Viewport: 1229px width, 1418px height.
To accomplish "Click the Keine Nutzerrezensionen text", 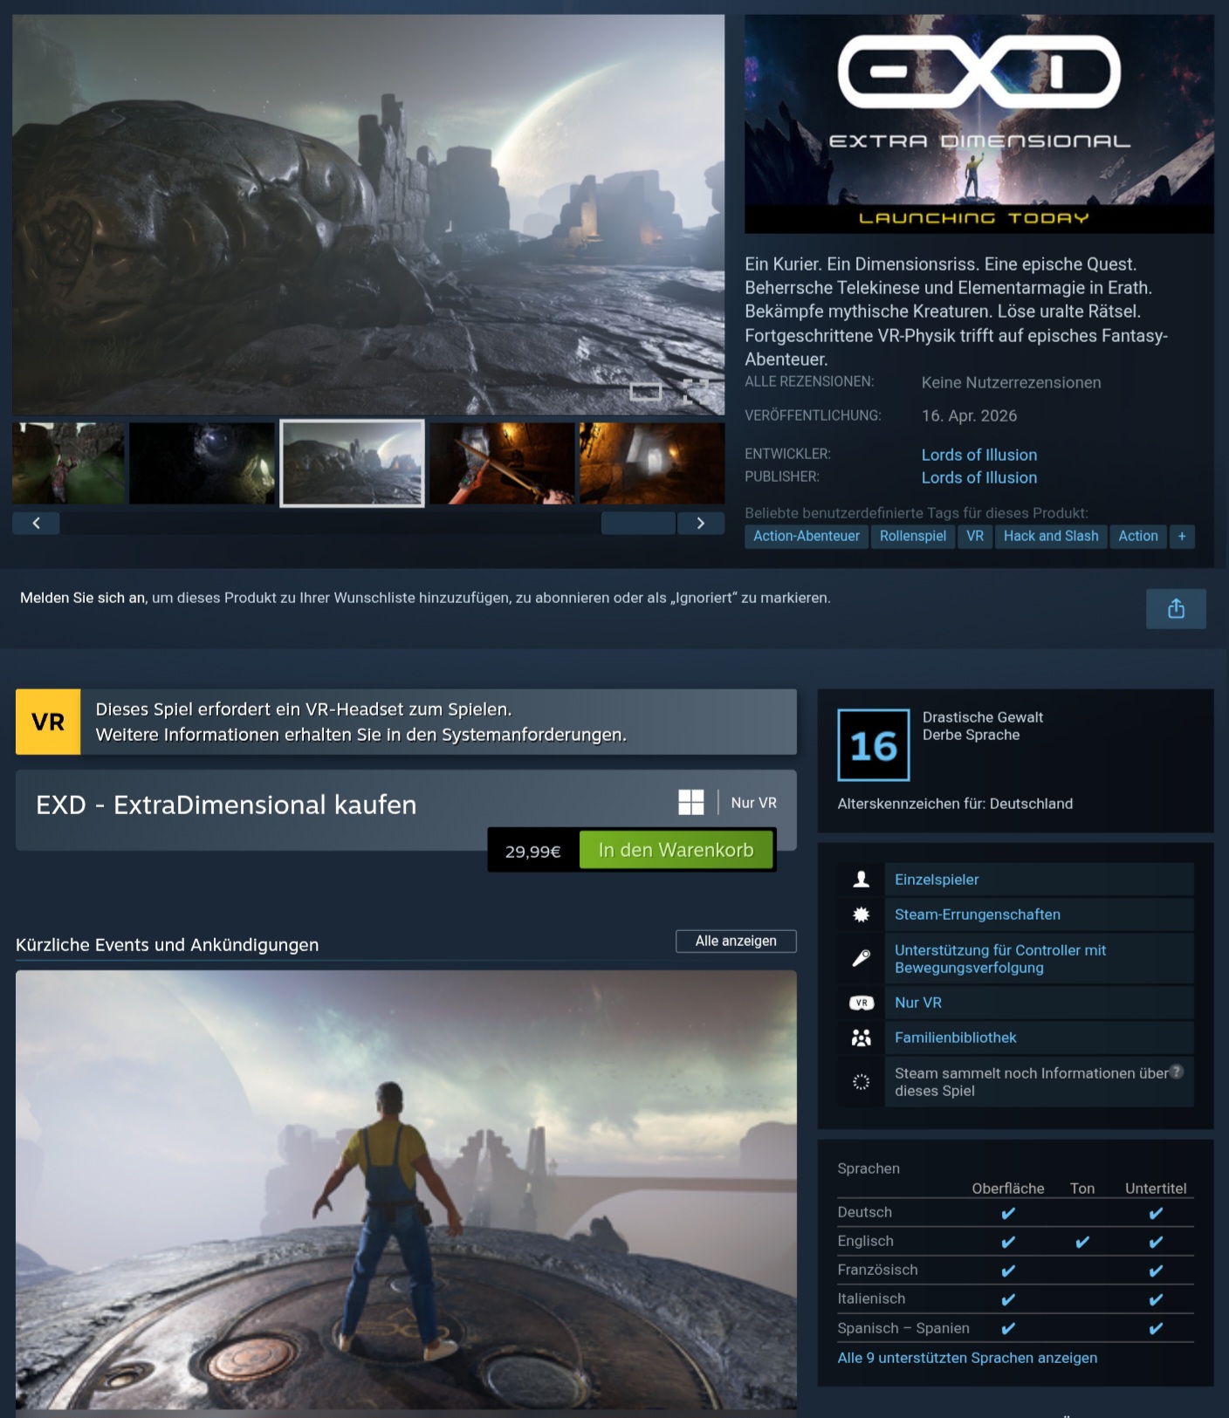I will pyautogui.click(x=1011, y=382).
